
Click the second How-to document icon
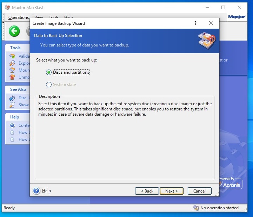point(12,139)
